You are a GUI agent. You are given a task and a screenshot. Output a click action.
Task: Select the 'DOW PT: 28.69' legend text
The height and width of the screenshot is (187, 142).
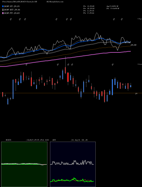tap(12, 13)
